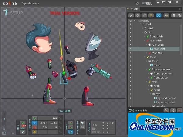Click the bones filter brush icon in tree toolbar
The width and height of the screenshot is (183, 137).
(x=131, y=16)
